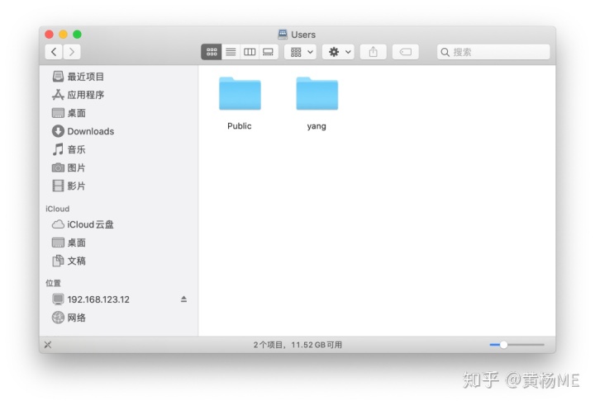Click the Public folder name label
595x405 pixels.
pyautogui.click(x=240, y=125)
